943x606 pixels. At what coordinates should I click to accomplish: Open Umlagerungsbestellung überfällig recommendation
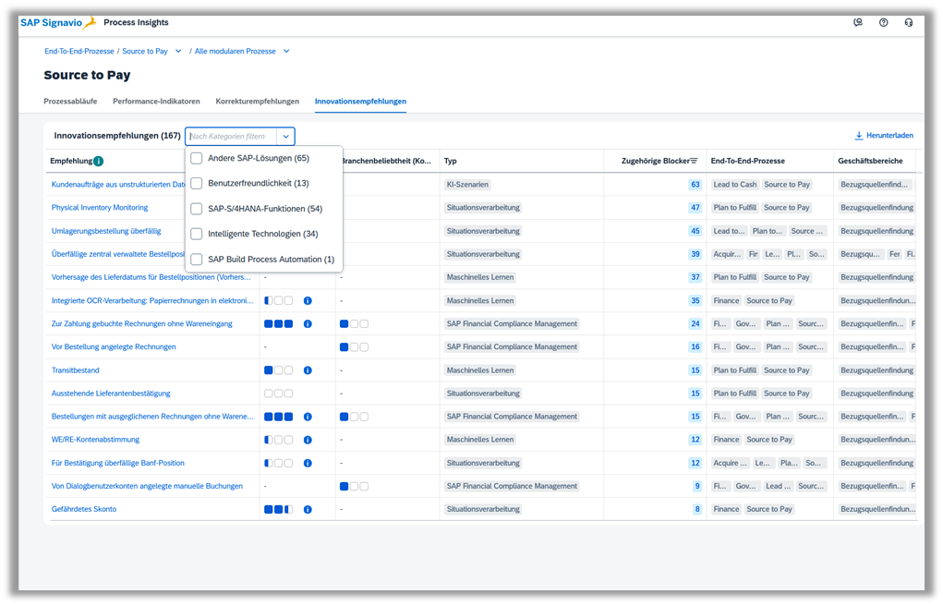point(106,231)
